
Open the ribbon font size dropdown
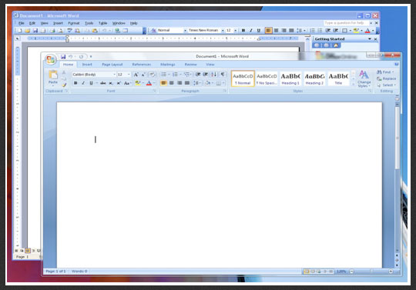[x=124, y=75]
